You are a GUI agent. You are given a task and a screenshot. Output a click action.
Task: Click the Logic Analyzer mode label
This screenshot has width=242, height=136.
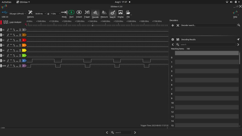point(15,22)
